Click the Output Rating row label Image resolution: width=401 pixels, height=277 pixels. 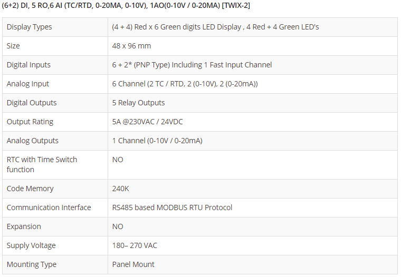pyautogui.click(x=30, y=122)
